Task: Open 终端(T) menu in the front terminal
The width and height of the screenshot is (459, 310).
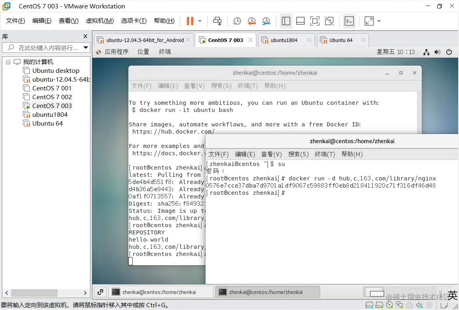Action: (x=325, y=154)
